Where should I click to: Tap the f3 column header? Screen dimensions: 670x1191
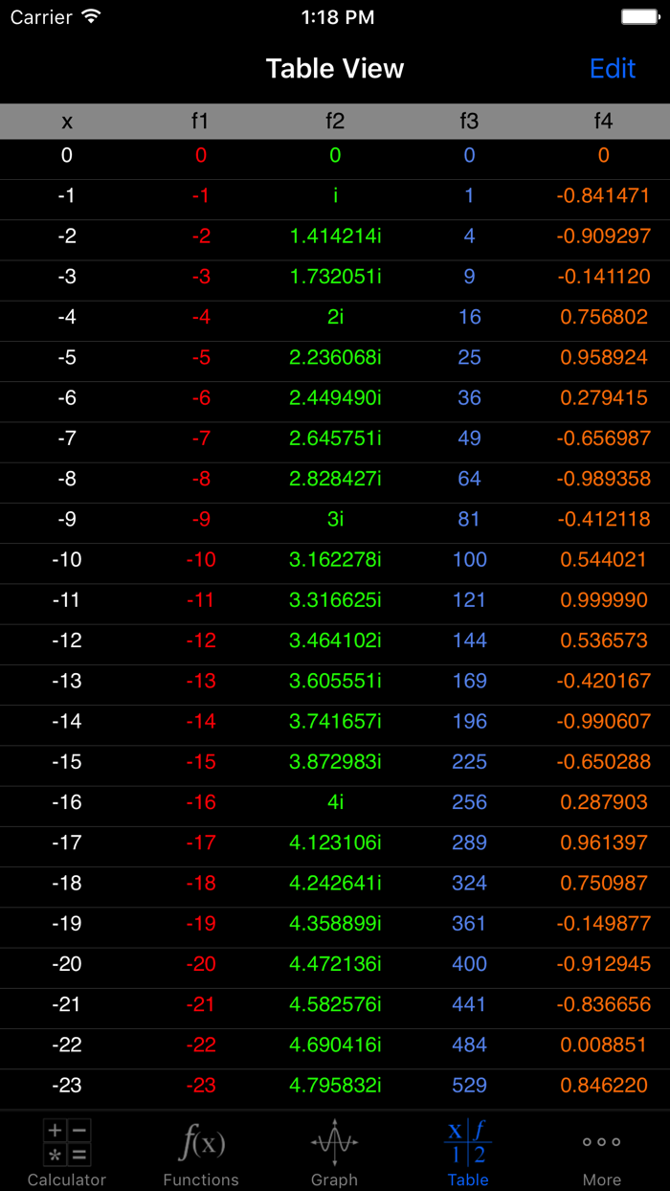(469, 122)
